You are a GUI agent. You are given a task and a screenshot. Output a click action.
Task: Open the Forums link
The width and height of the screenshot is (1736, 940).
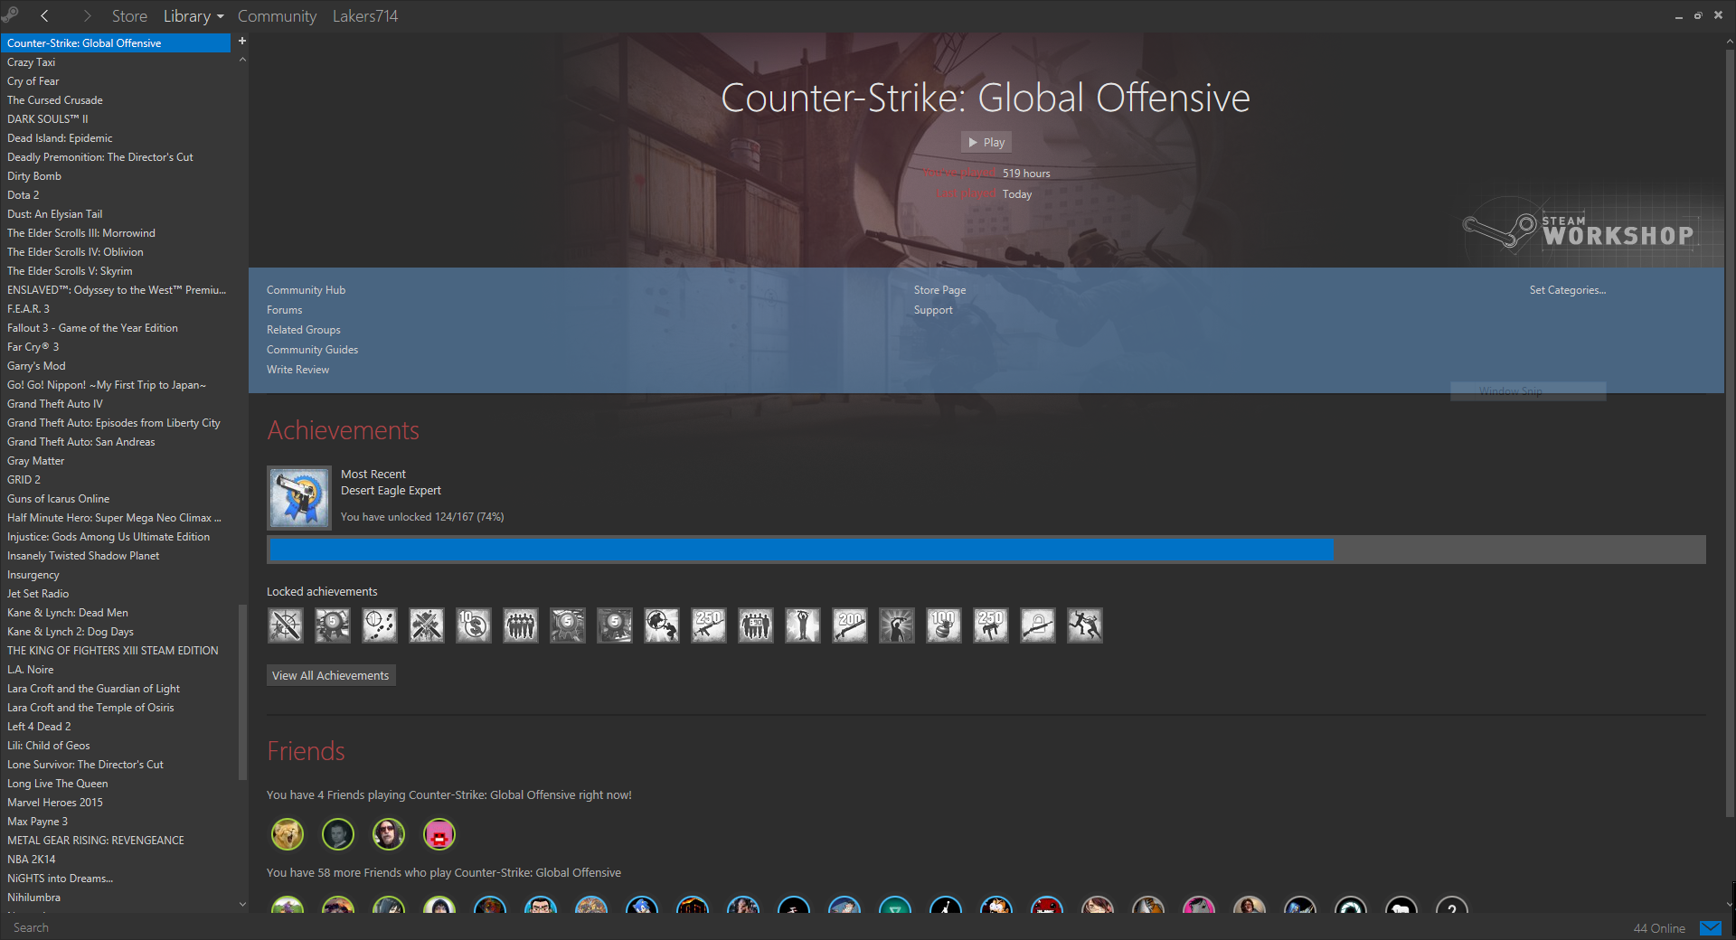(285, 310)
